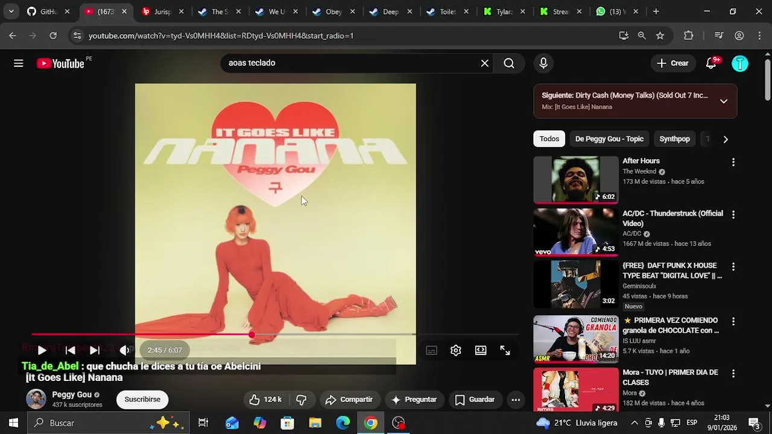Show more filter chips arrow
The height and width of the screenshot is (434, 772).
coord(726,139)
